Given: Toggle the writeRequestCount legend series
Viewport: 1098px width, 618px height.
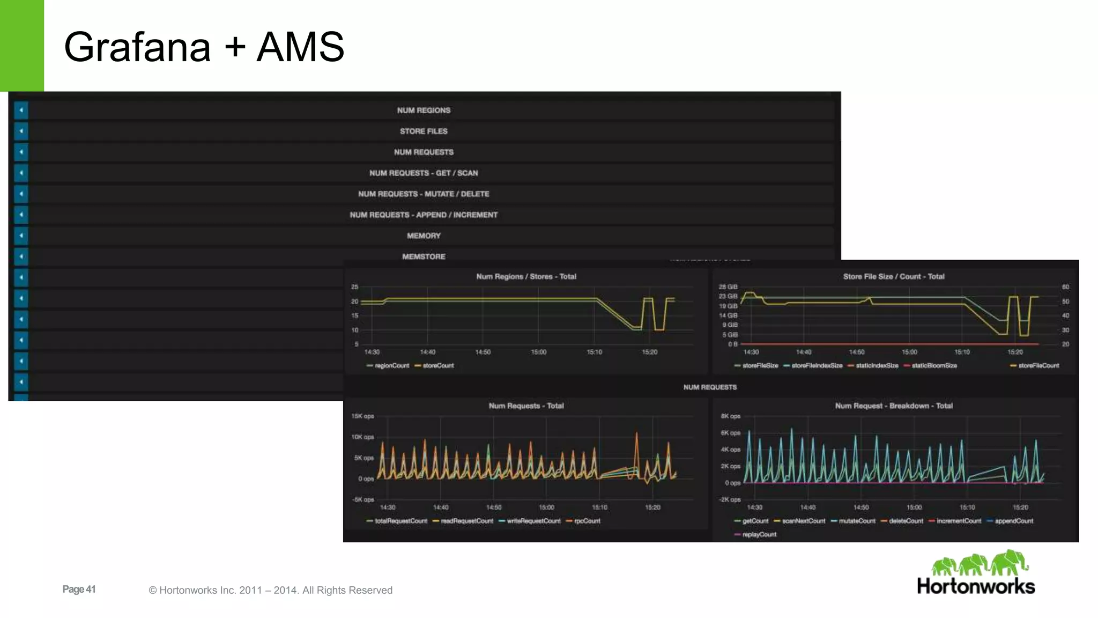Looking at the screenshot, I should pyautogui.click(x=530, y=520).
